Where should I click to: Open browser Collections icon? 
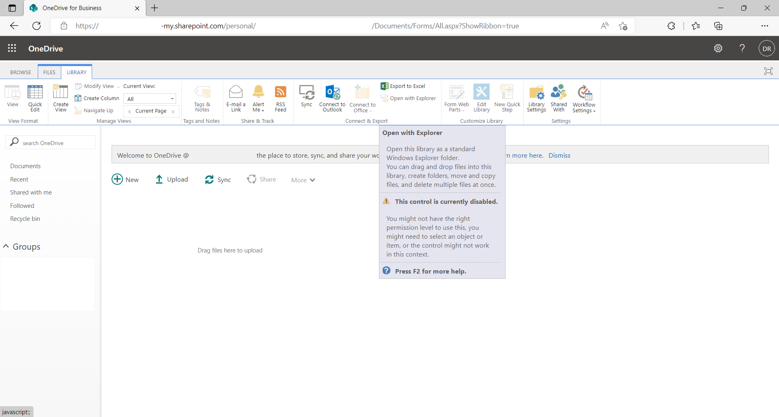click(x=718, y=26)
